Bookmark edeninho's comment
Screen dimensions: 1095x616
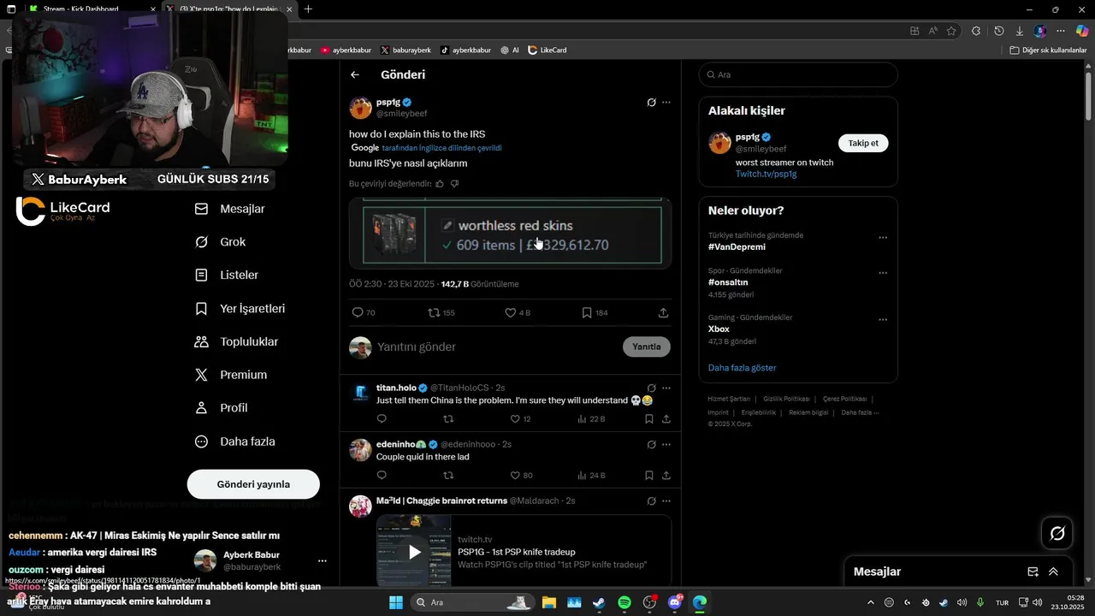[648, 476]
